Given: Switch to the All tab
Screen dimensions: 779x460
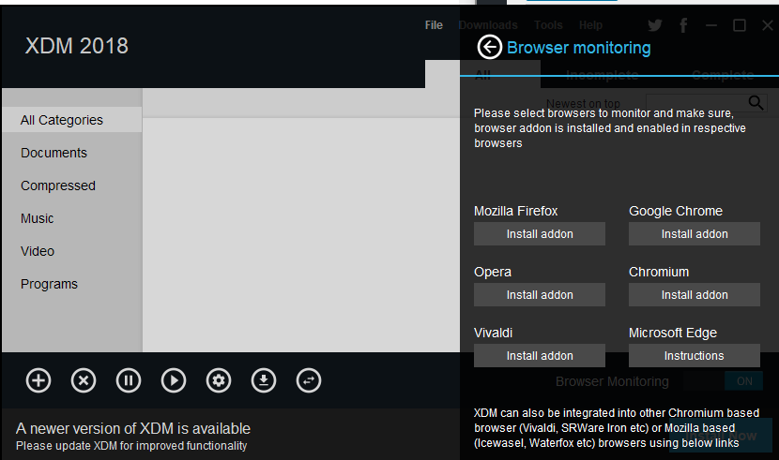Looking at the screenshot, I should [x=483, y=75].
